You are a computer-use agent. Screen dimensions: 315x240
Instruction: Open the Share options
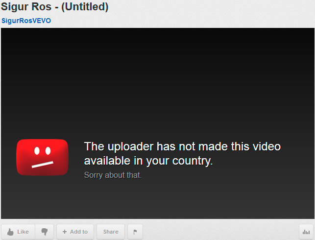point(111,232)
